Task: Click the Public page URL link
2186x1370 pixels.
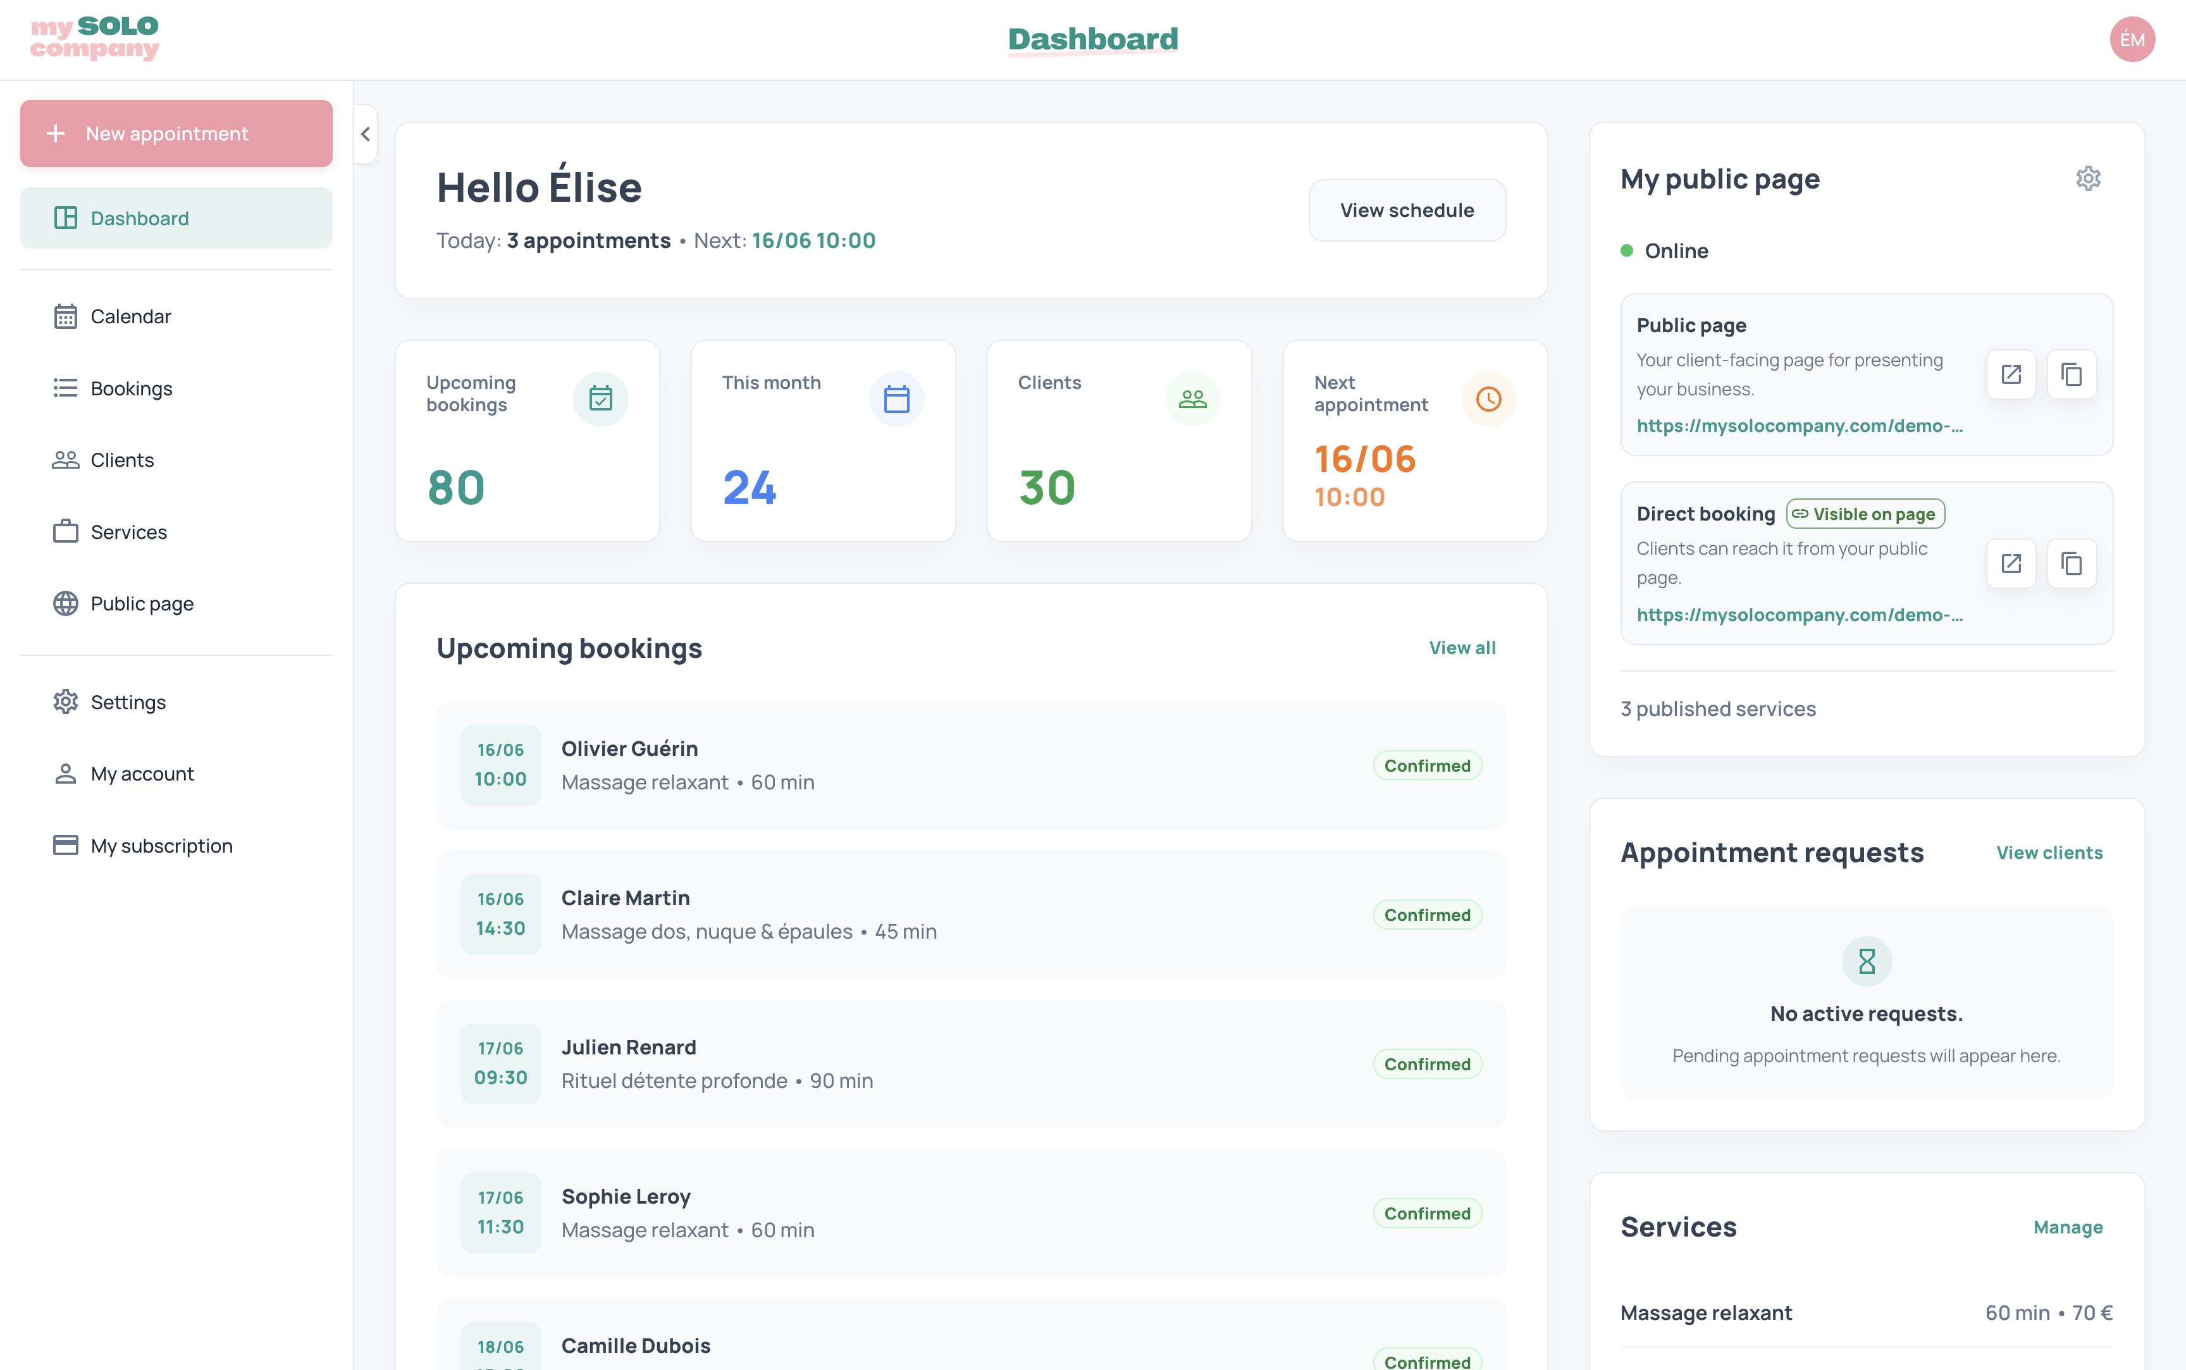Action: pyautogui.click(x=1799, y=426)
